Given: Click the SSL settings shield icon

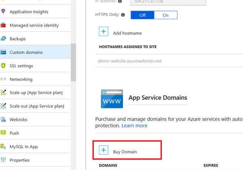Looking at the screenshot, I should point(3,66).
